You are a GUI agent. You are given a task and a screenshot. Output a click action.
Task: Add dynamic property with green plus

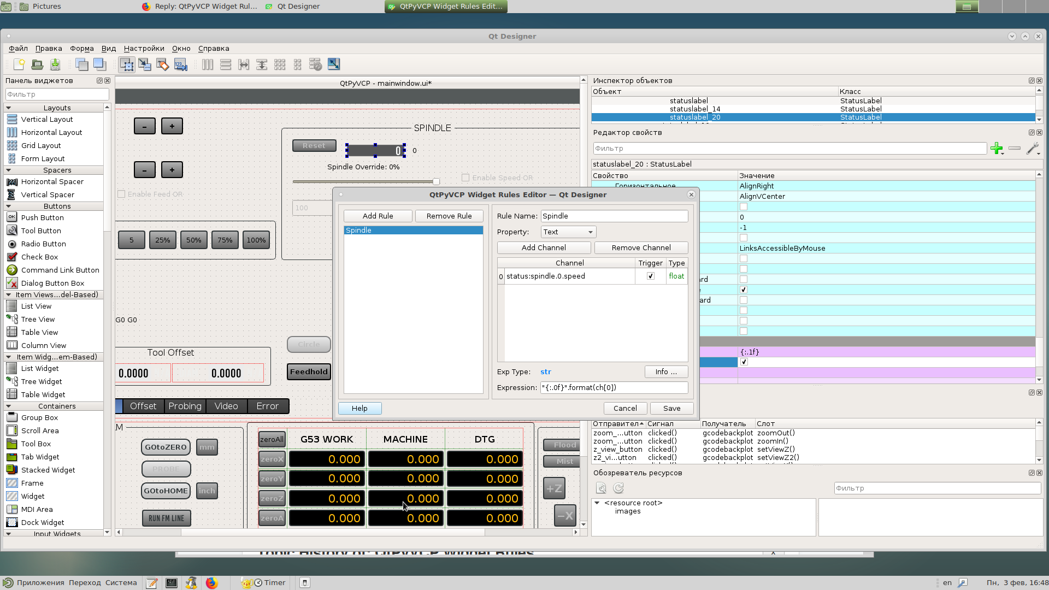pos(997,149)
